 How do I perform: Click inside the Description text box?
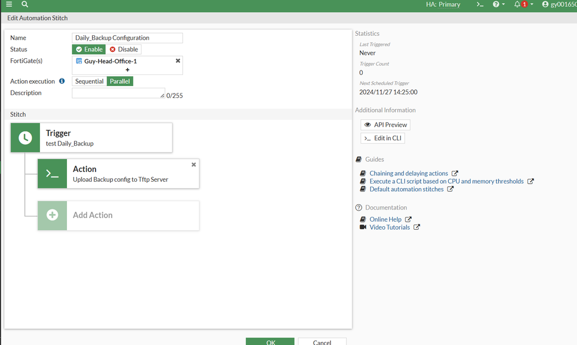click(x=118, y=93)
